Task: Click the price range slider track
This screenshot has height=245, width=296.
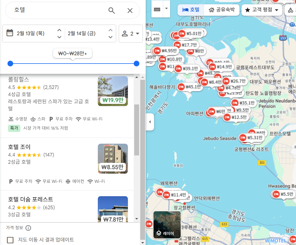Action: pos(73,64)
